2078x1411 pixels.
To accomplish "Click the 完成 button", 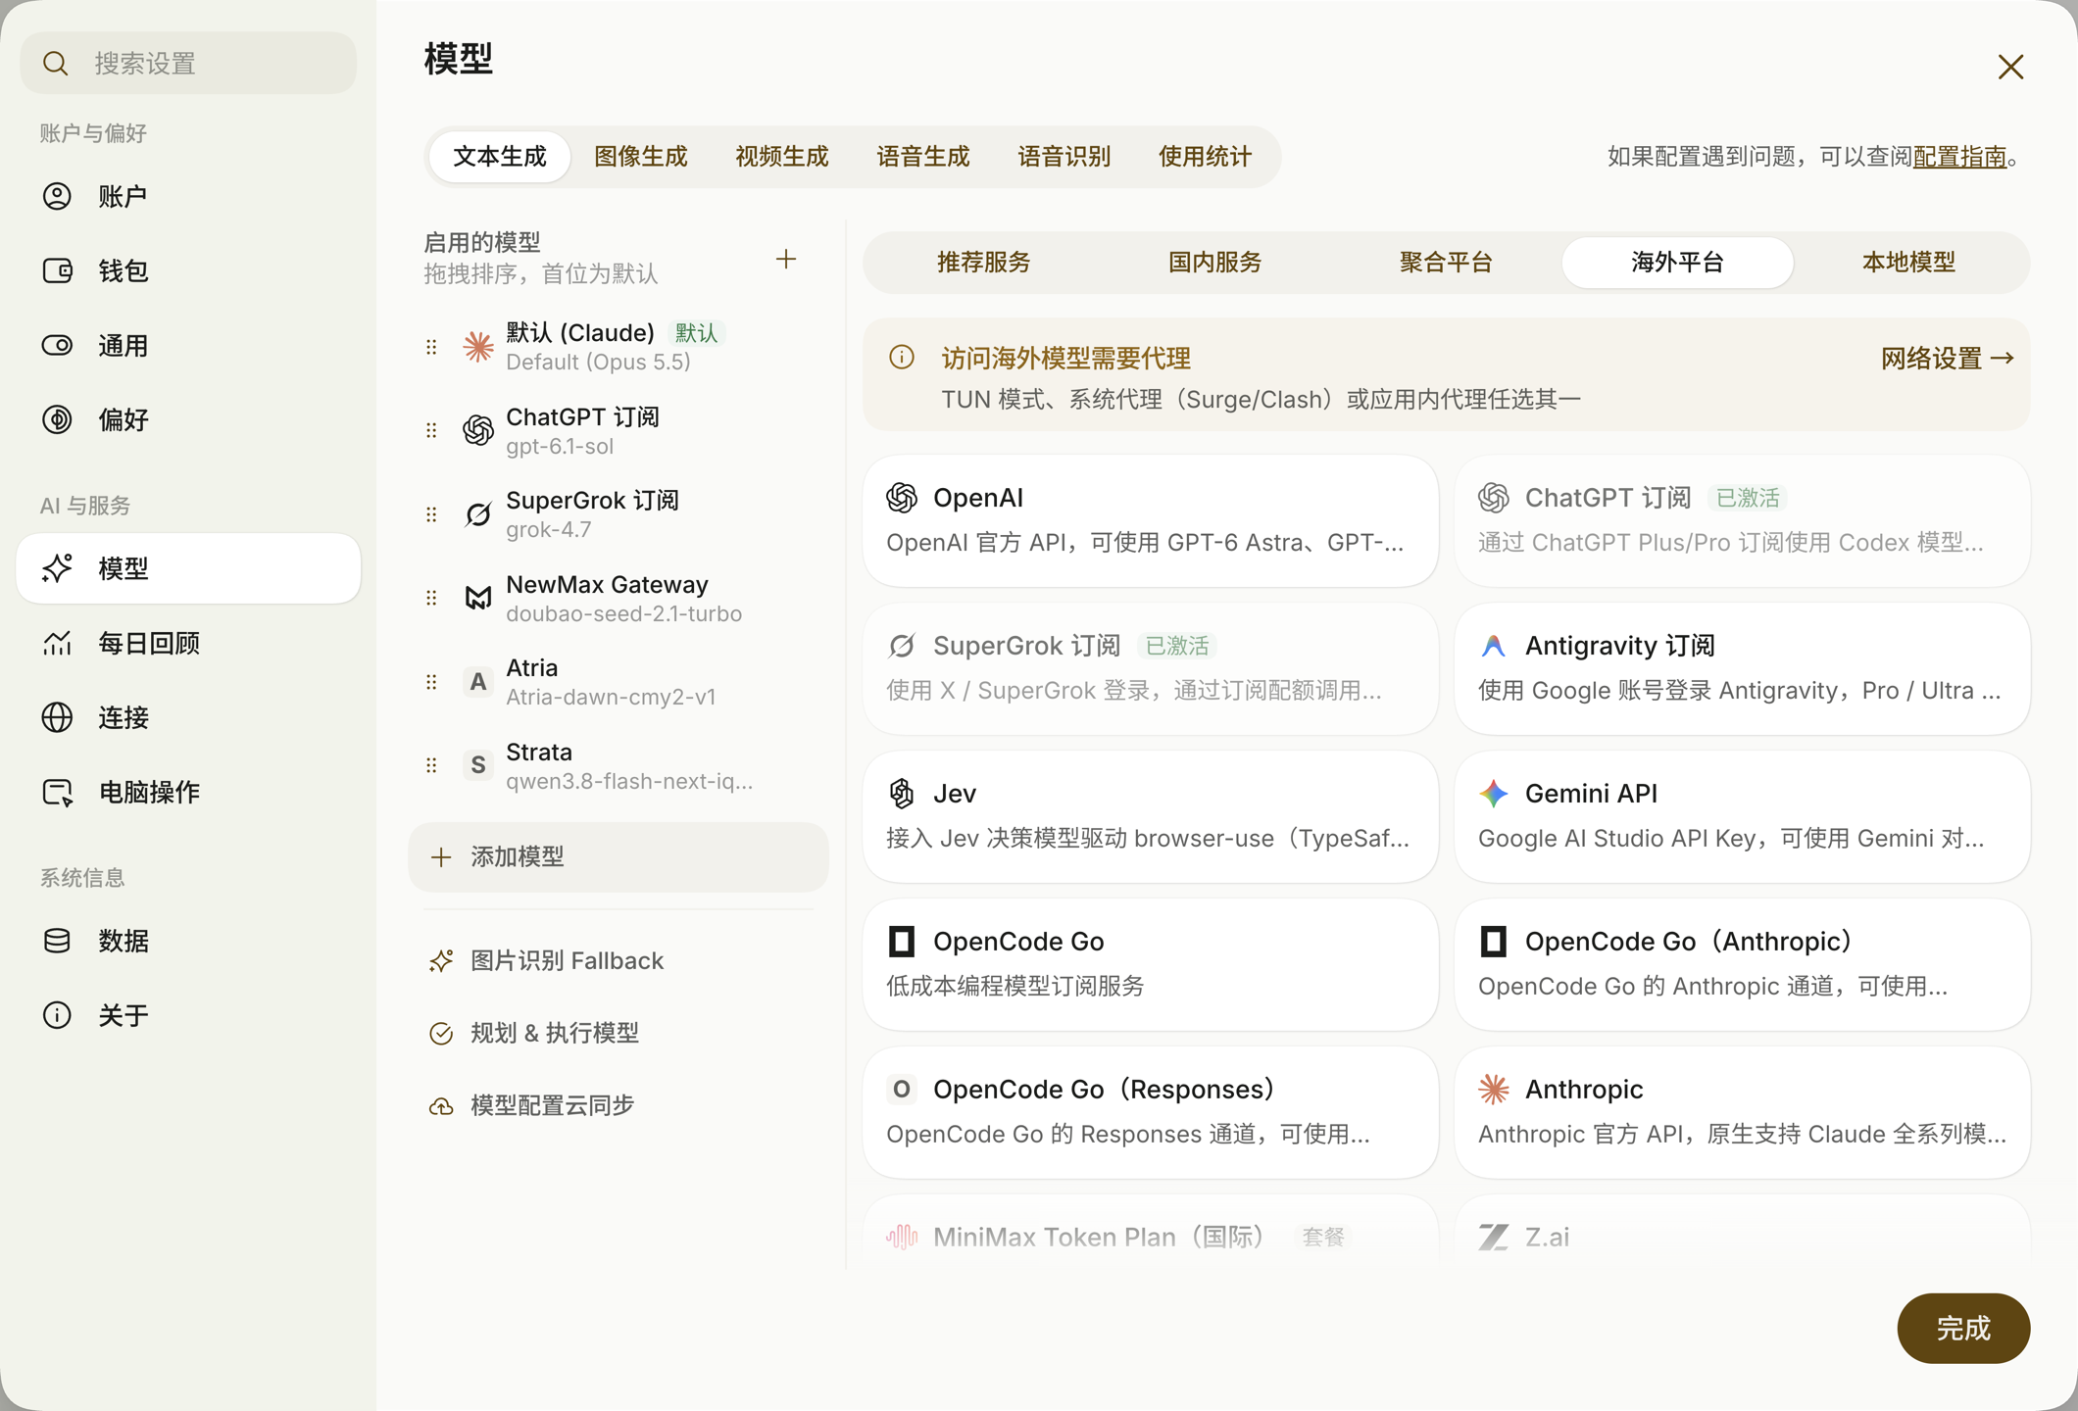I will [x=1963, y=1329].
